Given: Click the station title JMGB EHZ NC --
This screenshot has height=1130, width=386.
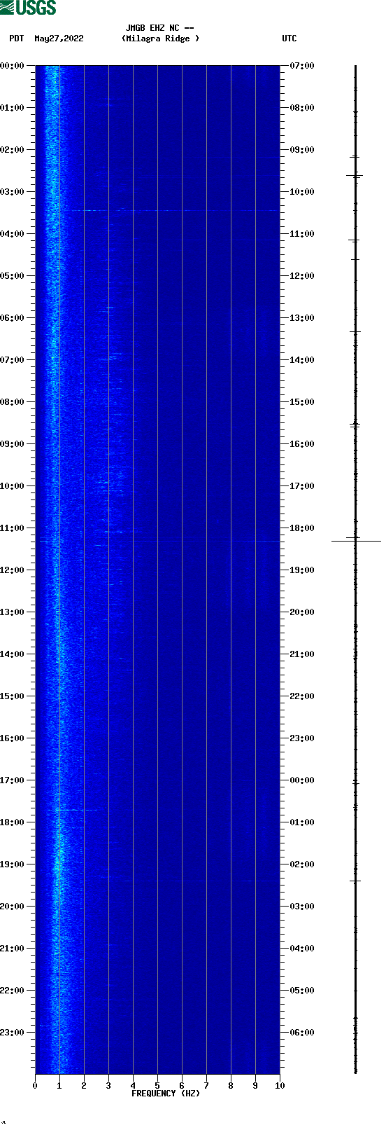Looking at the screenshot, I should (159, 28).
